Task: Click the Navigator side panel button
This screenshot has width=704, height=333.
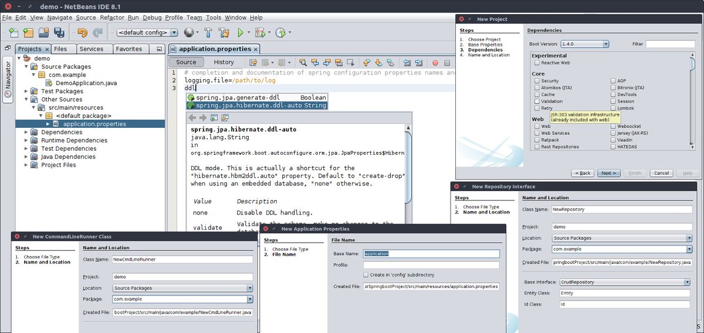Action: tap(8, 80)
